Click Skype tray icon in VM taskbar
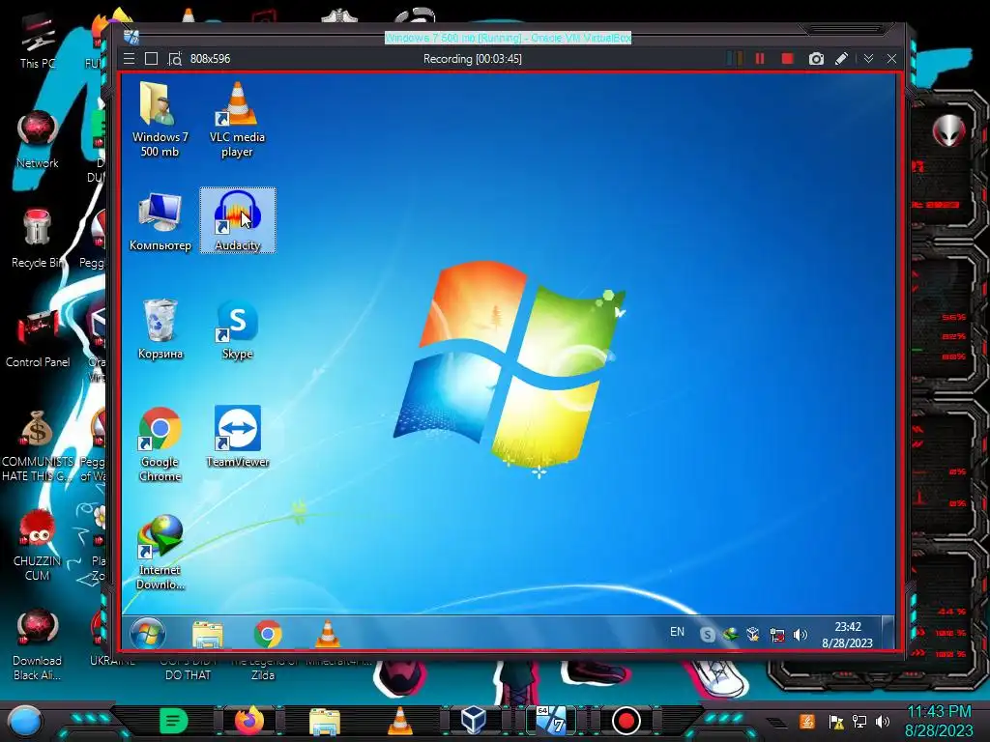990x742 pixels. click(707, 635)
